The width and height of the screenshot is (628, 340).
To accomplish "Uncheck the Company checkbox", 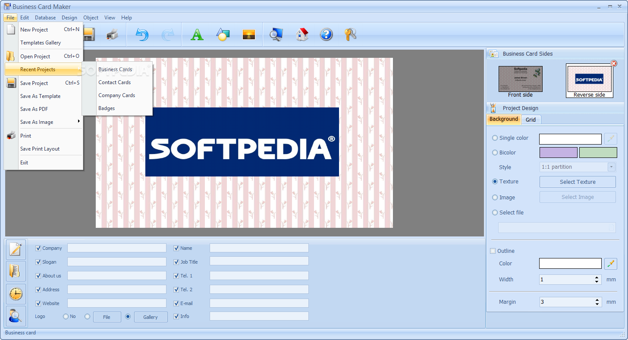I will coord(38,248).
